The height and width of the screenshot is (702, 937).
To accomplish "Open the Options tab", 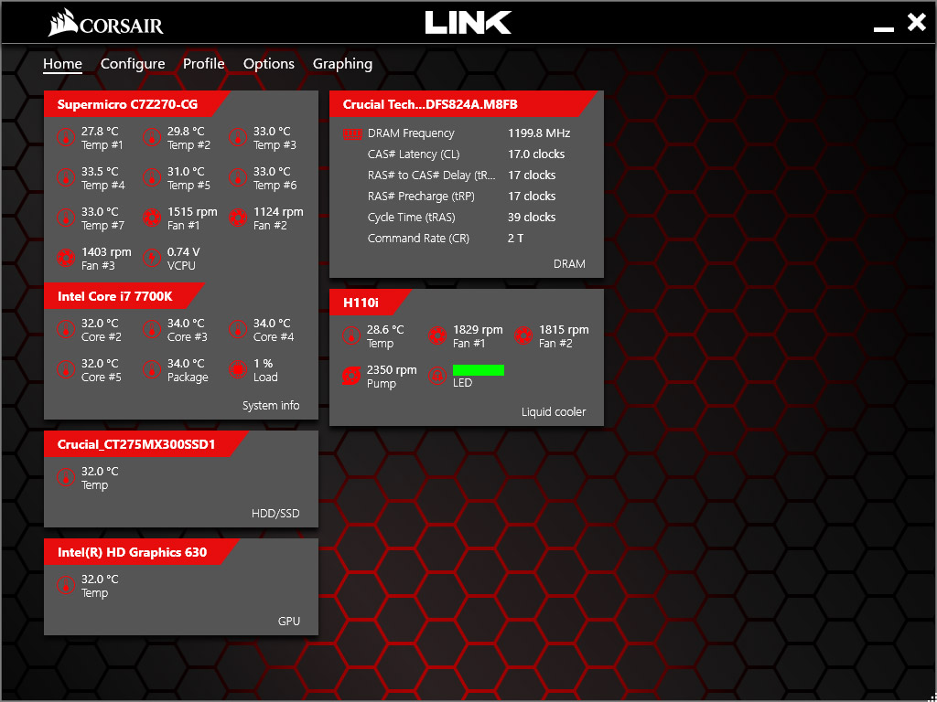I will point(269,64).
